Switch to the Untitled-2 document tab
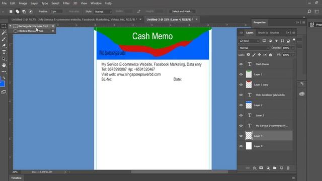The width and height of the screenshot is (322, 181). [74, 20]
